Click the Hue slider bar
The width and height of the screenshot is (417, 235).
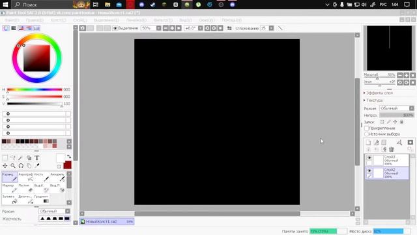click(35, 89)
